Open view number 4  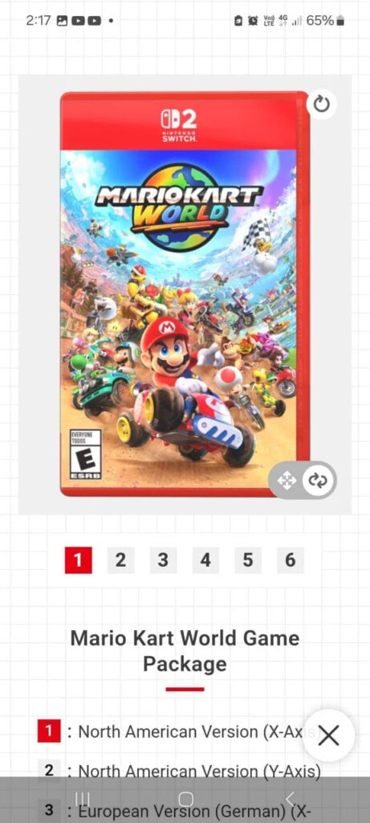point(205,560)
